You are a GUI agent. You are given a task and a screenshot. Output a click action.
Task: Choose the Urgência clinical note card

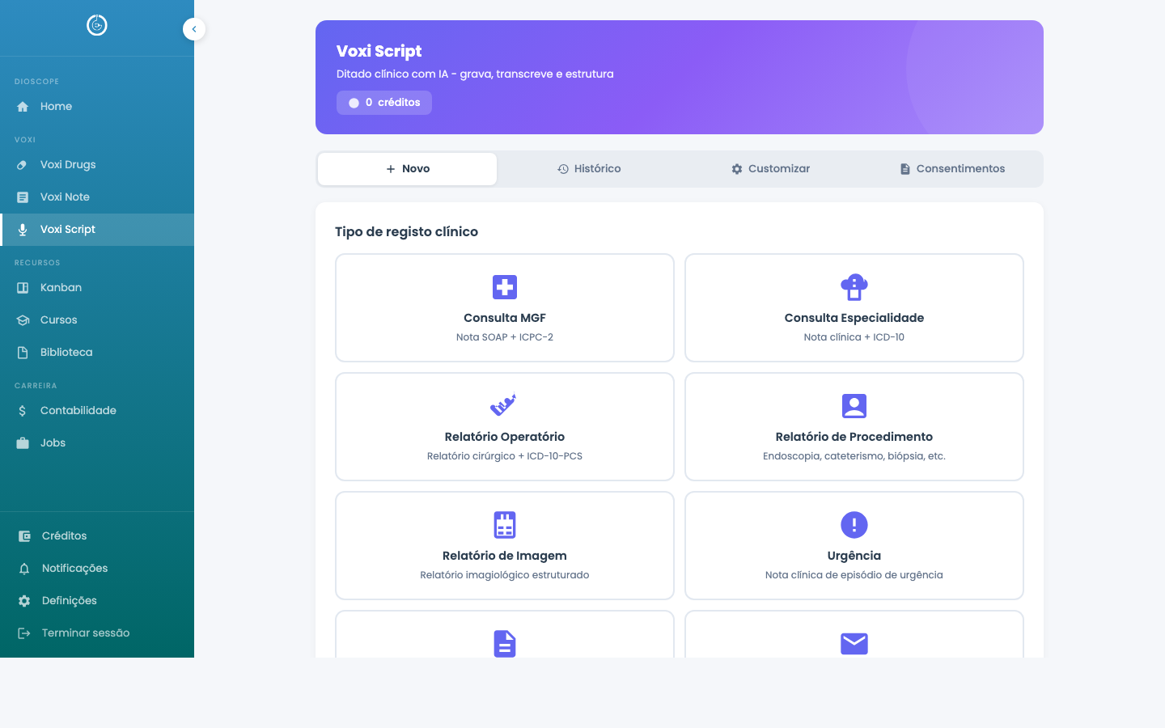pos(854,545)
